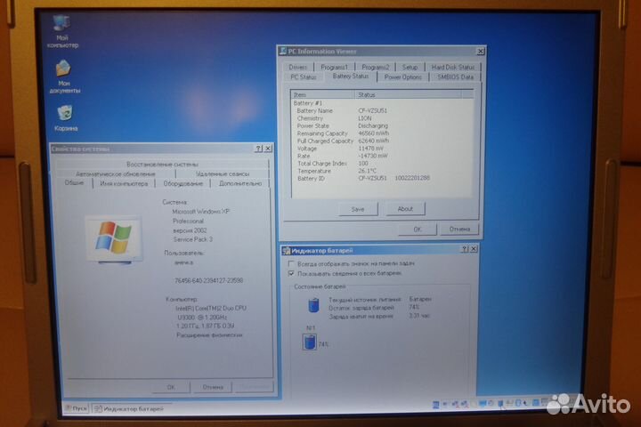Click the About button in PC Information Viewer
Image resolution: width=641 pixels, height=427 pixels.
tap(405, 209)
